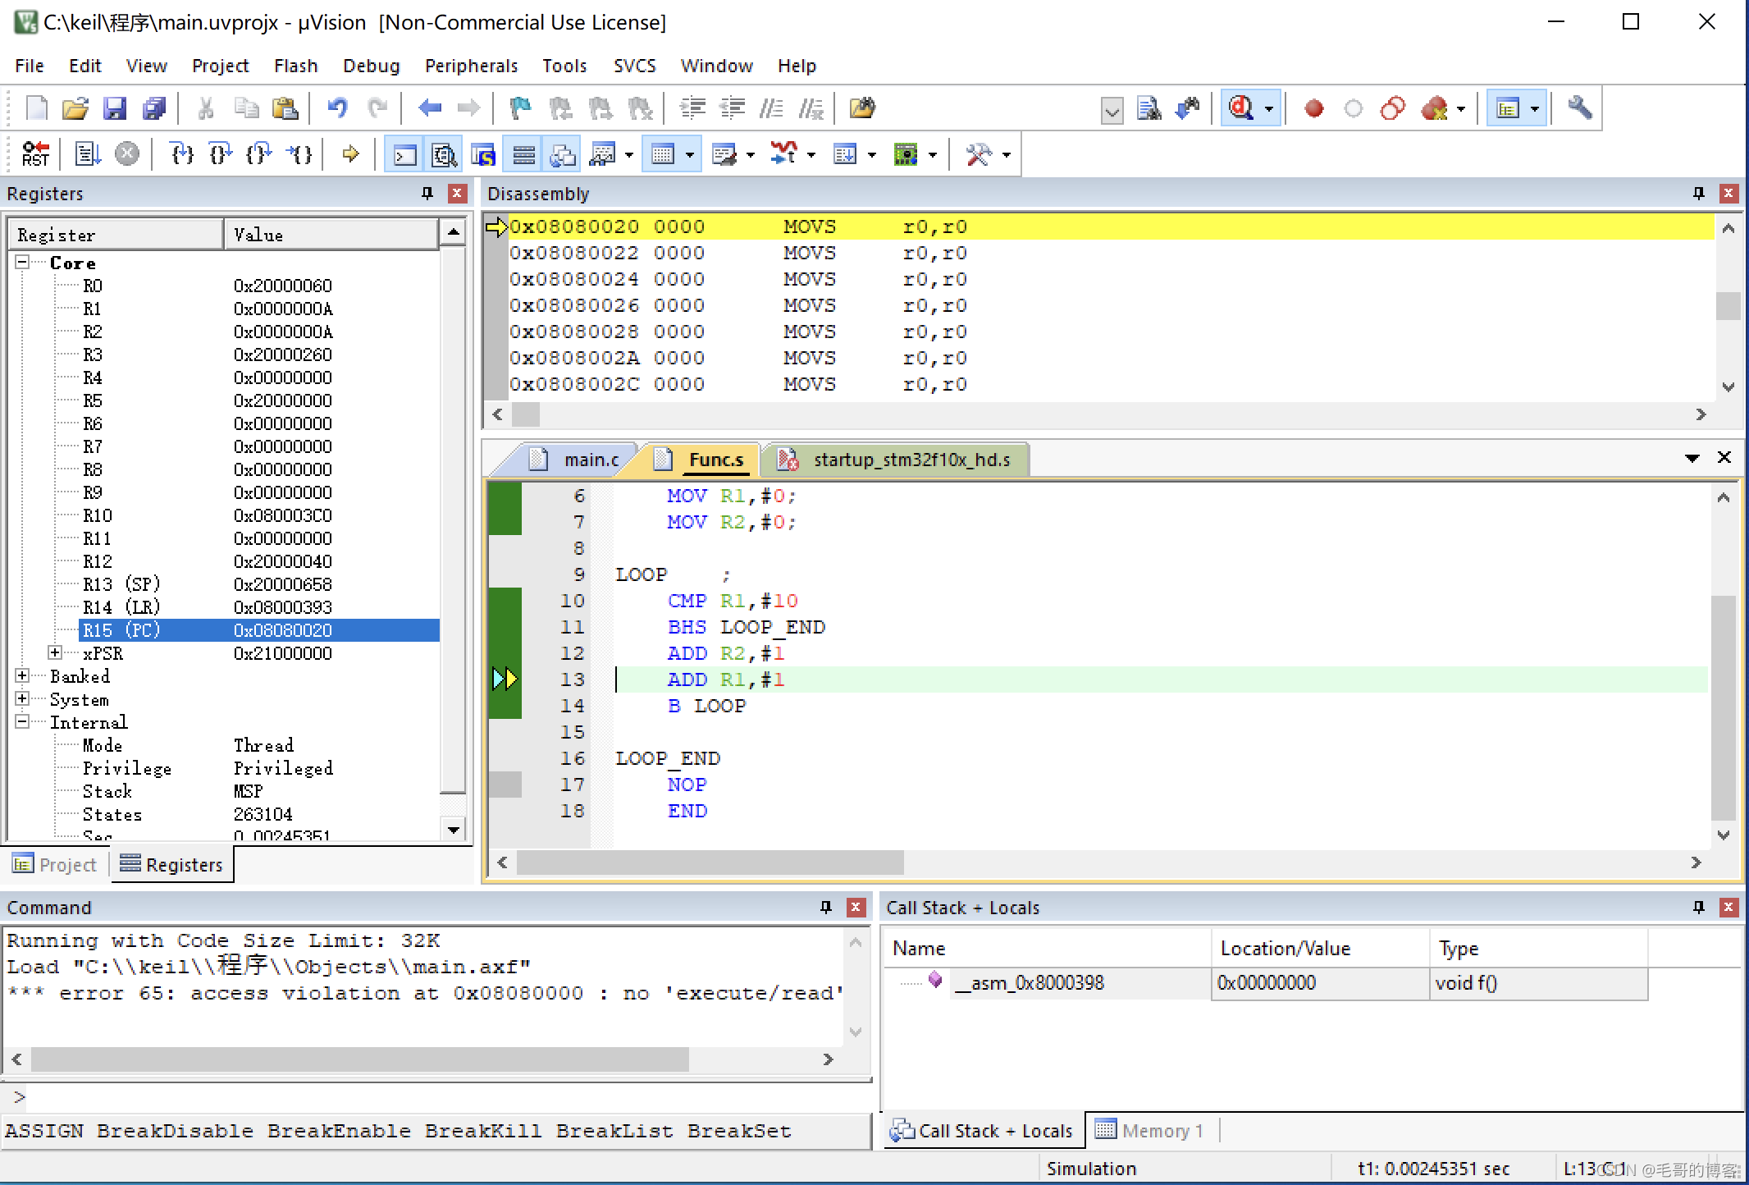Toggle the Command Window toolbar button
1749x1185 pixels.
(x=404, y=154)
